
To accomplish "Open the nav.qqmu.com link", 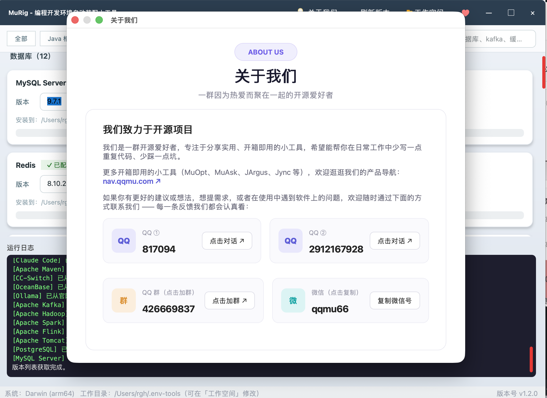I will pos(132,181).
